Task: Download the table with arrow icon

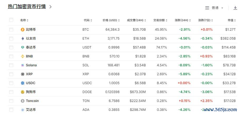Action: (x=235, y=8)
